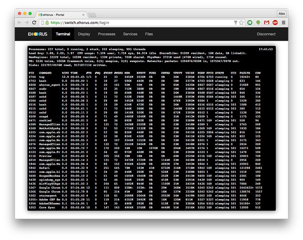Image resolution: width=303 pixels, height=240 pixels.
Task: Click the AirPlayUIAge process row
Action: (x=145, y=184)
